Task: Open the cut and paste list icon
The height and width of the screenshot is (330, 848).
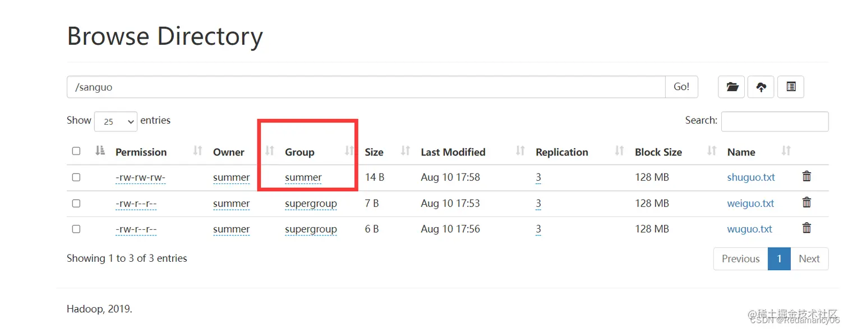Action: click(x=791, y=87)
